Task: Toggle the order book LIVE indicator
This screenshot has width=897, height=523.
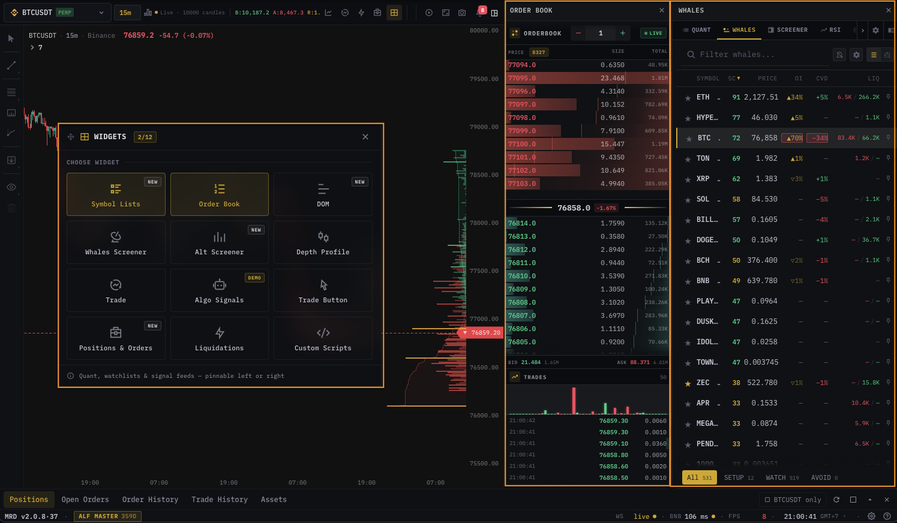Action: tap(653, 34)
